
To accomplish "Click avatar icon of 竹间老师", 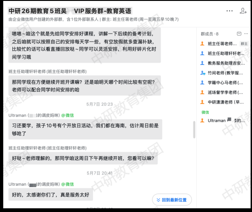I will click(203, 73).
